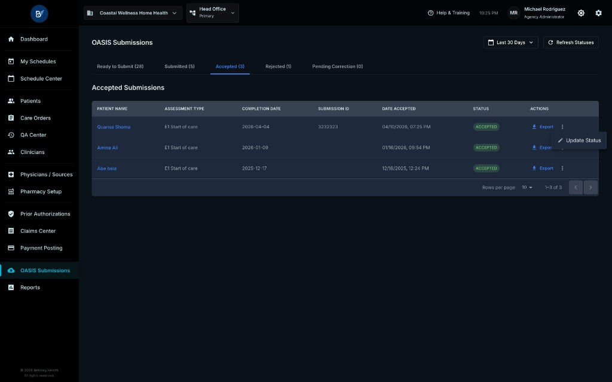Screen dimensions: 612x382
Task: Click the date accepted 01/16/2026, 09:54 PM
Action: coord(406,148)
